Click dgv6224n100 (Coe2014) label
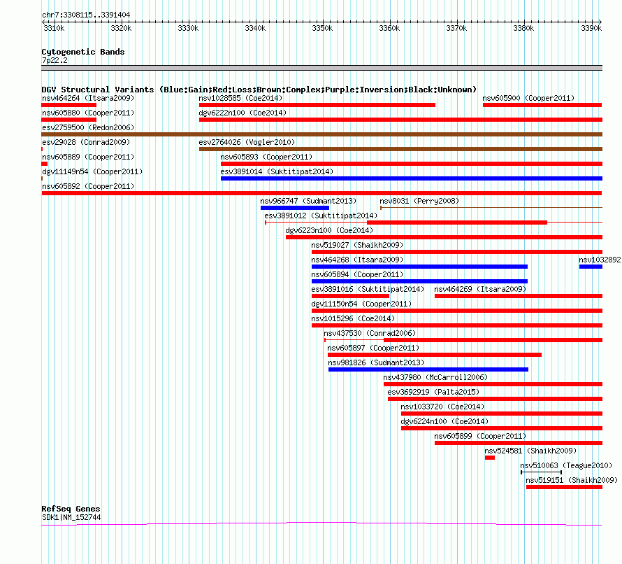This screenshot has width=622, height=564. pyautogui.click(x=444, y=421)
